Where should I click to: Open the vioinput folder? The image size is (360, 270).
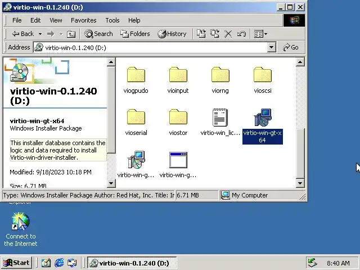(178, 79)
